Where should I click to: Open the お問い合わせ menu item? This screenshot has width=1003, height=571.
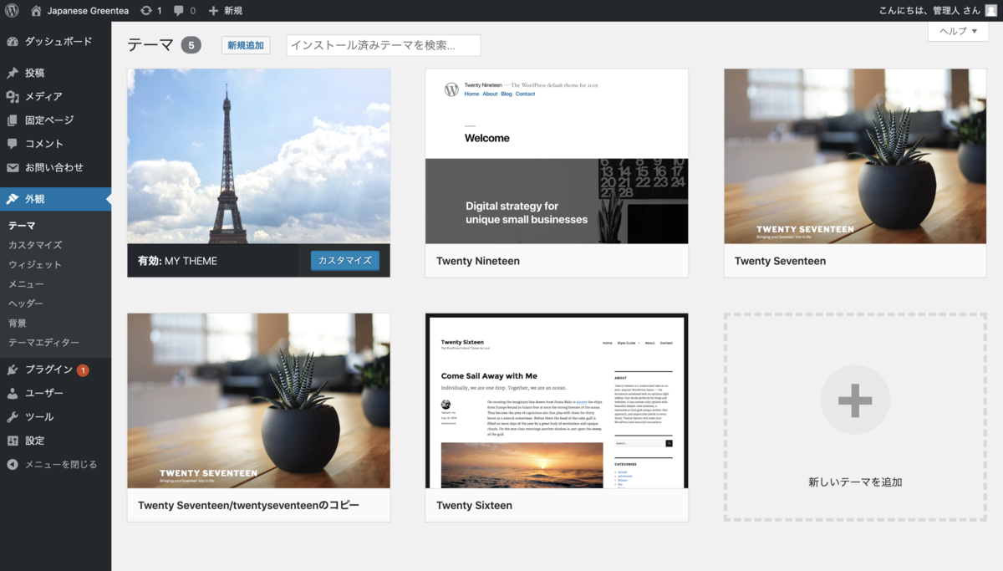tap(55, 167)
